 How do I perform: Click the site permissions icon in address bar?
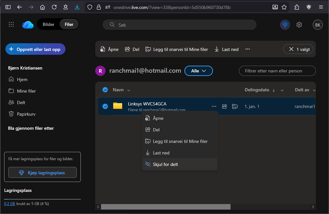point(108,7)
